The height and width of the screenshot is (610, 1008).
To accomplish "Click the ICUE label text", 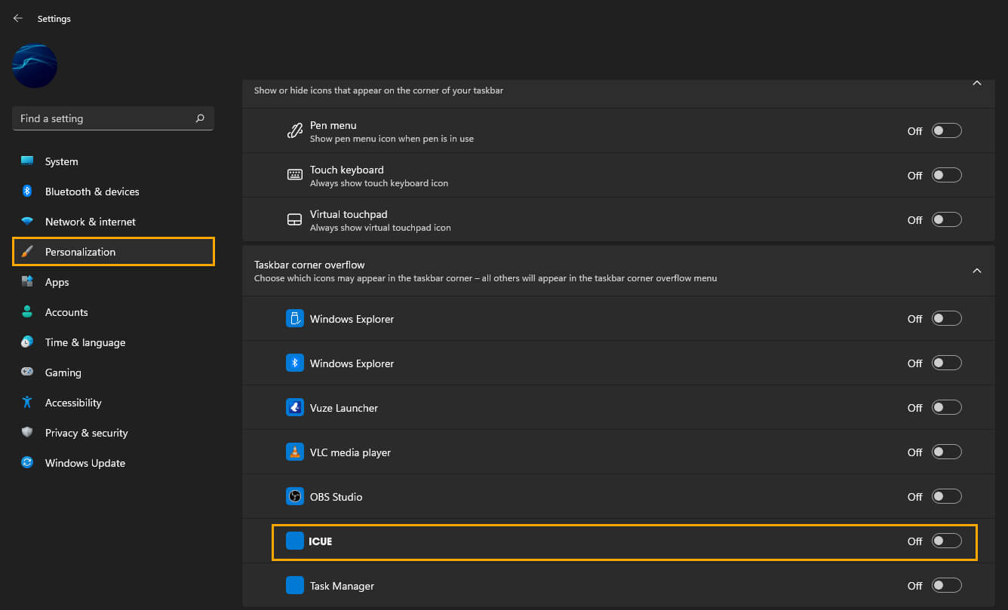I will tap(320, 541).
